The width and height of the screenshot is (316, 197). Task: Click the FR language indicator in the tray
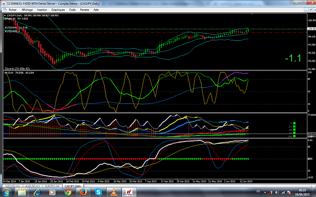click(x=258, y=191)
